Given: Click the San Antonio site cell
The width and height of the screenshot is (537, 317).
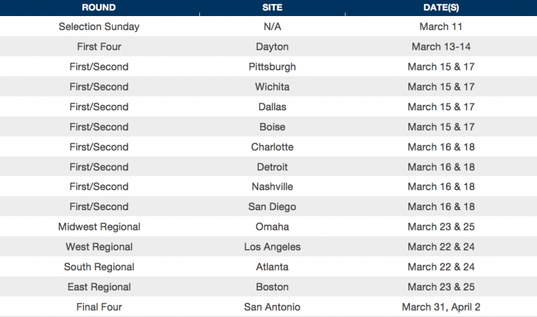Looking at the screenshot, I should (272, 307).
